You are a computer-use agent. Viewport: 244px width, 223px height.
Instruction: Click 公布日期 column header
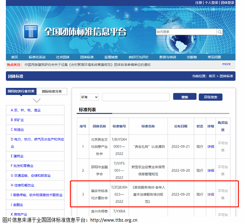pos(181,126)
